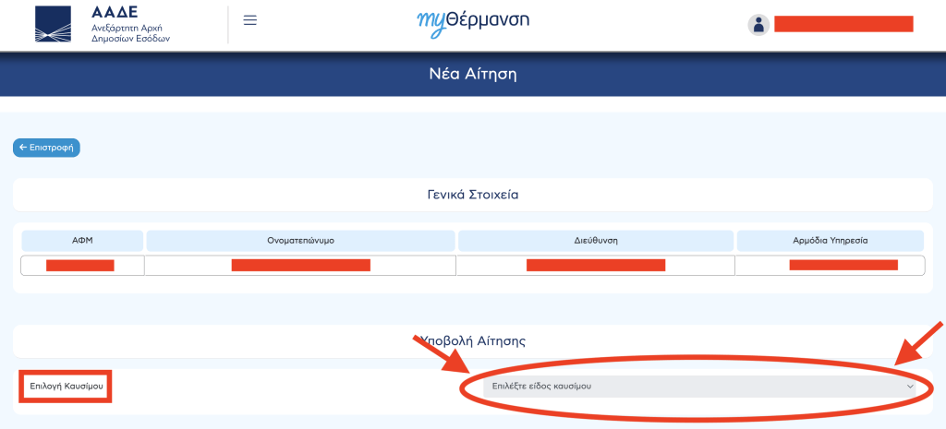Select the Ονοματεπώνυμο column header
The width and height of the screenshot is (946, 429).
tap(300, 241)
